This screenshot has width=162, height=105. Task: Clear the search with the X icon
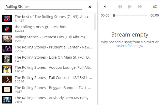click(x=90, y=7)
